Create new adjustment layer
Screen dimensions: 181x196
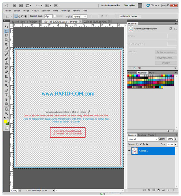point(159,190)
